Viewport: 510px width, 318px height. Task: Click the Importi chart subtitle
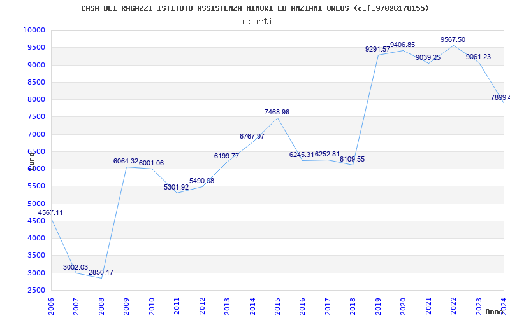pos(255,22)
